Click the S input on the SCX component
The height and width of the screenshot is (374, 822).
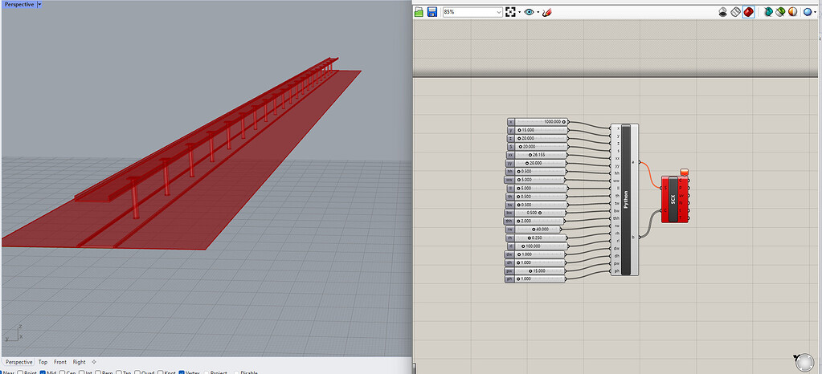pyautogui.click(x=666, y=187)
